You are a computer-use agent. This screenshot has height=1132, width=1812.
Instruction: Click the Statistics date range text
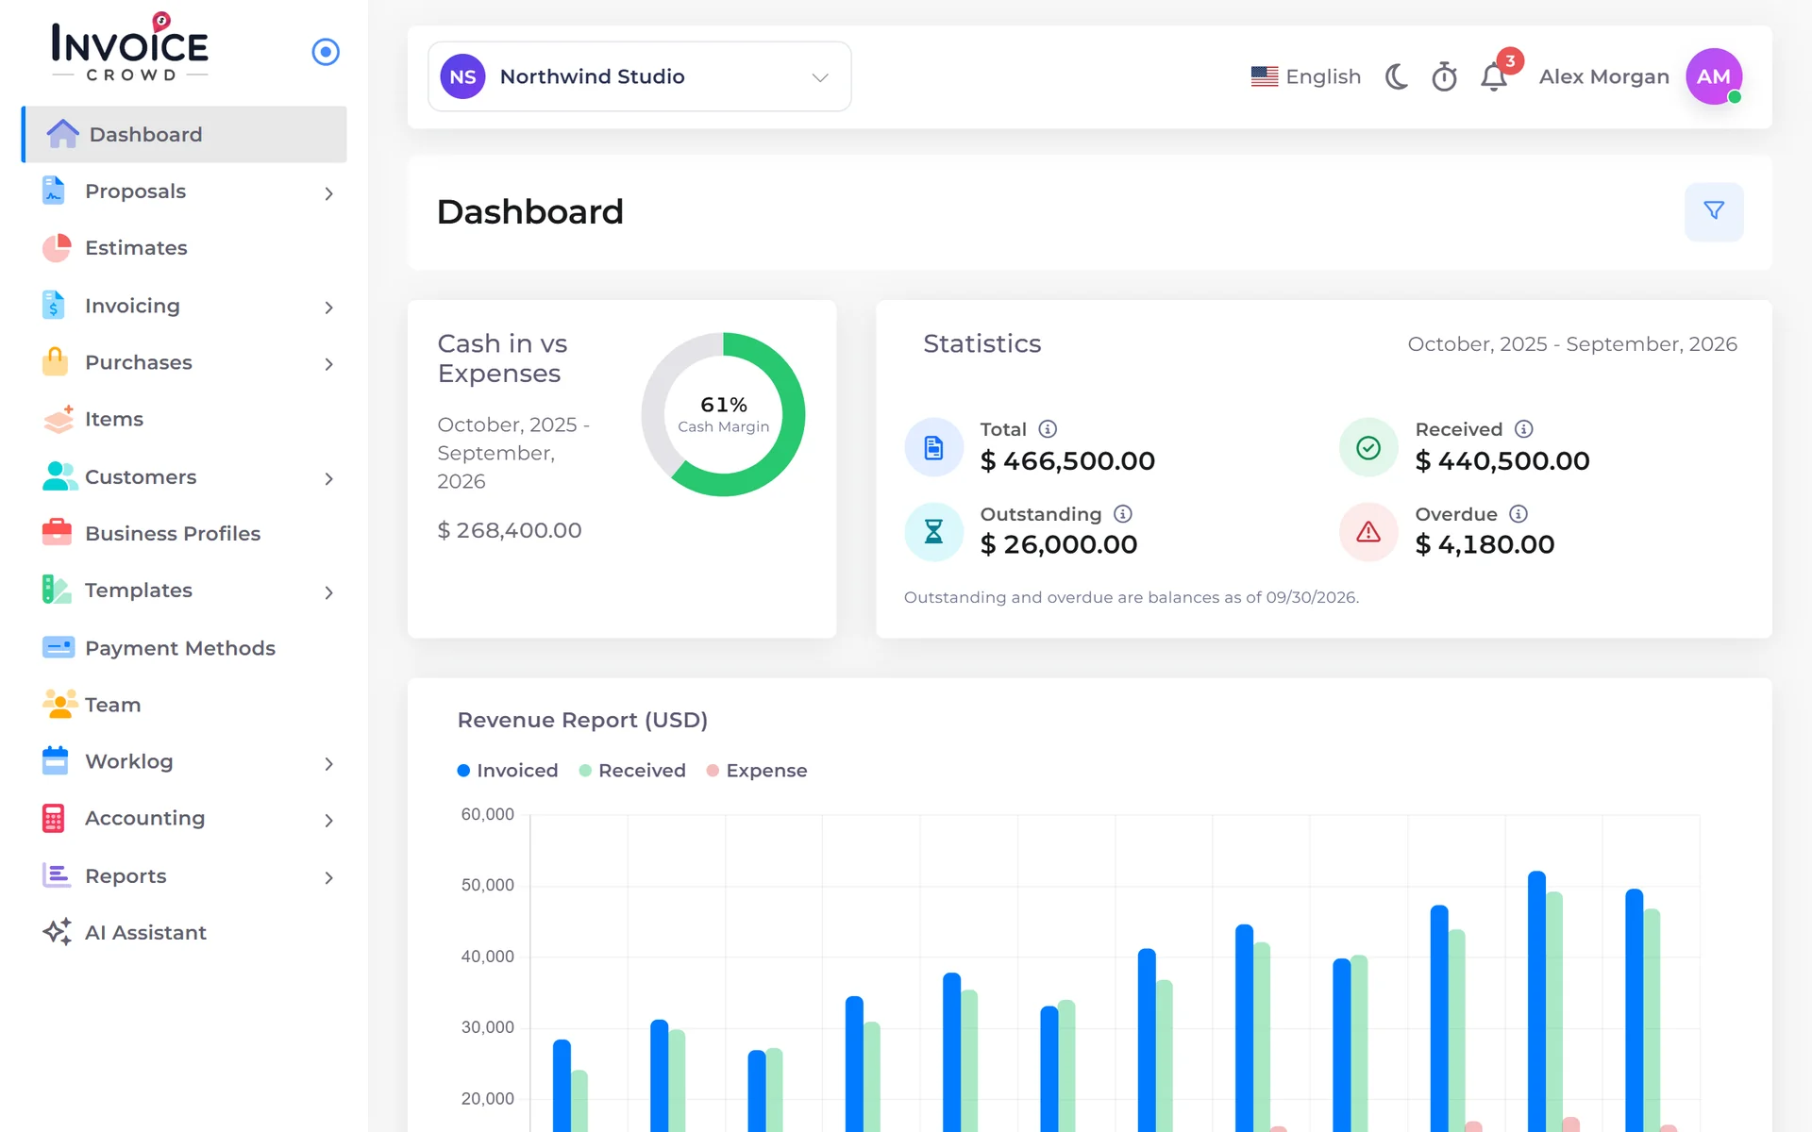pos(1572,344)
